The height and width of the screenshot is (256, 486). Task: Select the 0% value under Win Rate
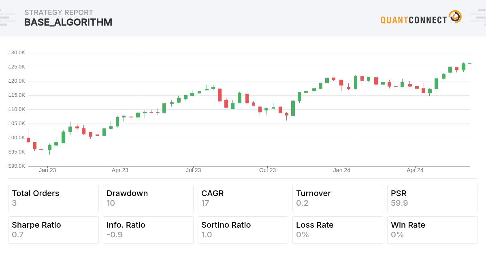coord(397,235)
